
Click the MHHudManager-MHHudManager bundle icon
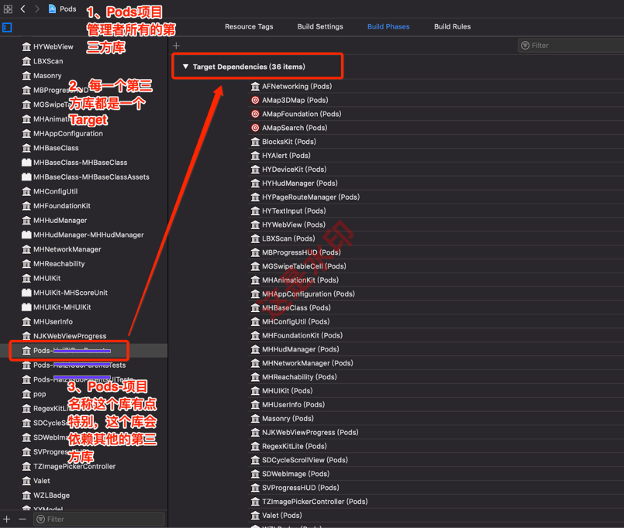tap(26, 235)
